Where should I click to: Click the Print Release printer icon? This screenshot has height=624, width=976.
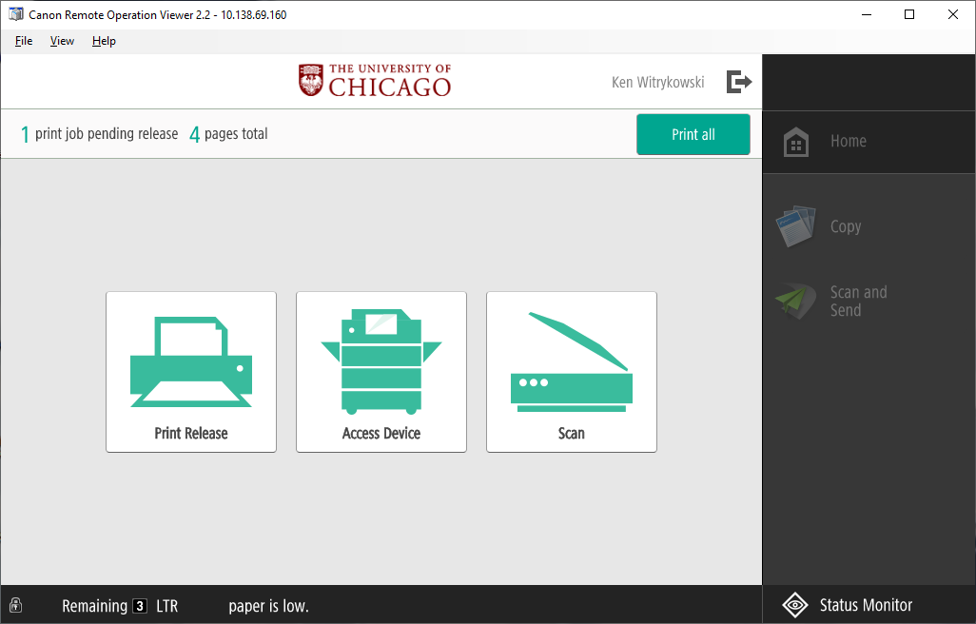(x=190, y=360)
